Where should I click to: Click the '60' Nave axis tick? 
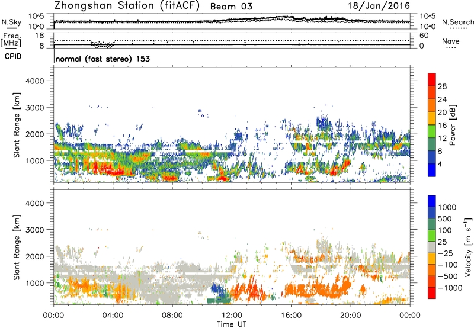(x=424, y=36)
